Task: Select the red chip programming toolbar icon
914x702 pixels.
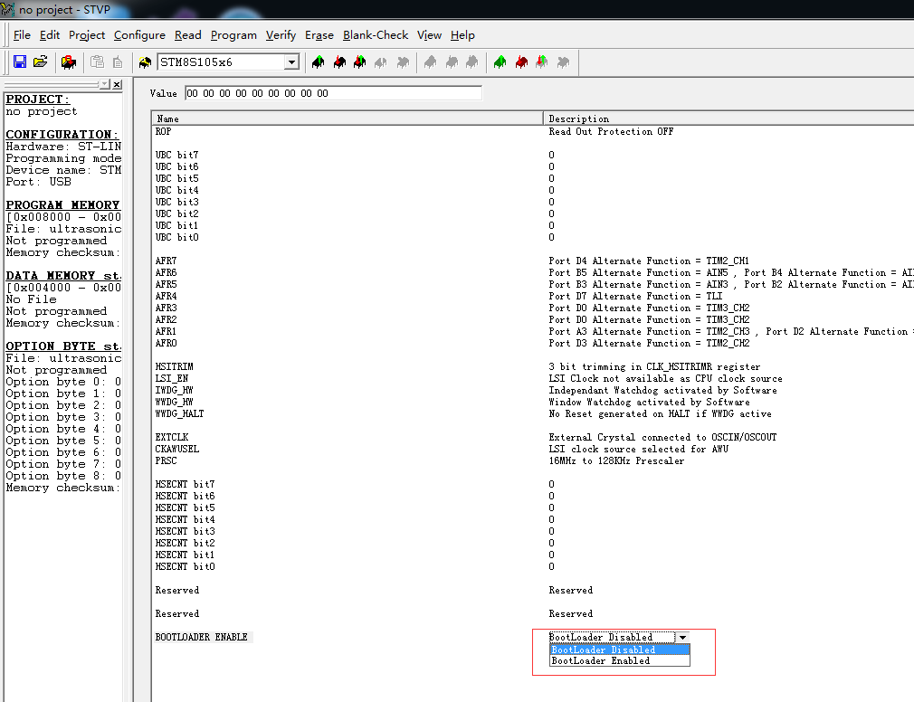Action: point(67,62)
